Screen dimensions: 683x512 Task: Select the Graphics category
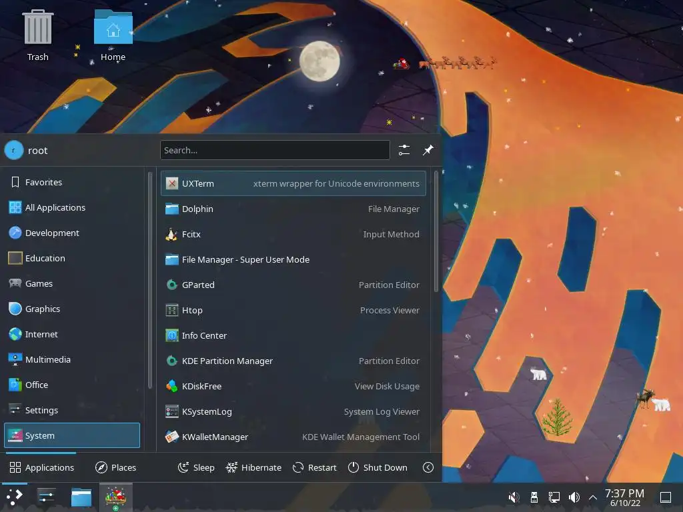72,309
